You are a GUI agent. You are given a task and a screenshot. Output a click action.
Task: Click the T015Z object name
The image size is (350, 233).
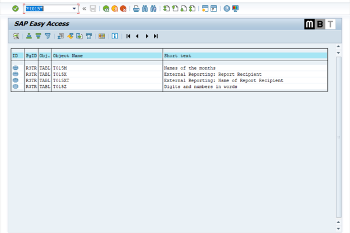pyautogui.click(x=60, y=87)
